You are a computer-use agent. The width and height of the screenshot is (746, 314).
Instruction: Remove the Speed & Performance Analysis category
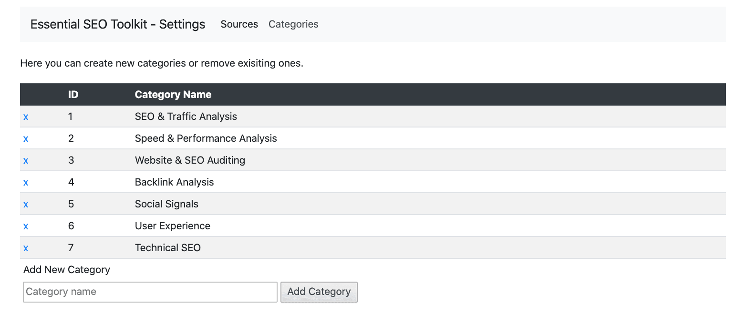coord(26,138)
